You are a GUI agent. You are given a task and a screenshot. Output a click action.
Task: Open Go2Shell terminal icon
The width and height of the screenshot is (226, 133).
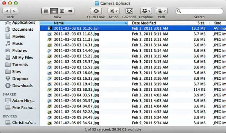click(x=129, y=11)
